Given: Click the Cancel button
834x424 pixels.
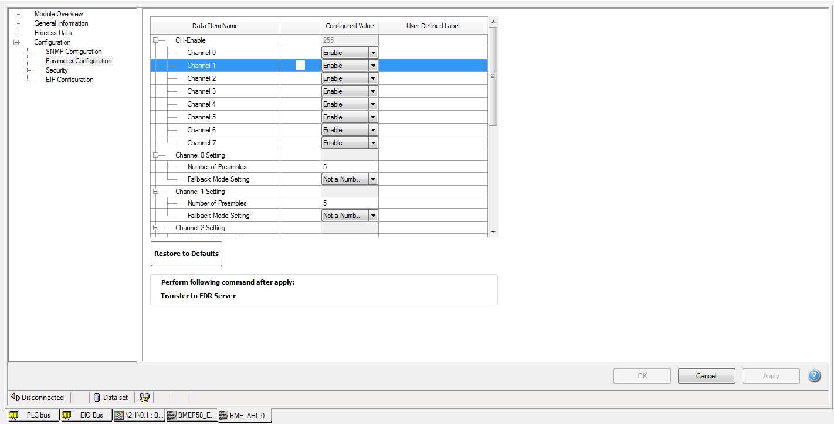Looking at the screenshot, I should pos(706,376).
